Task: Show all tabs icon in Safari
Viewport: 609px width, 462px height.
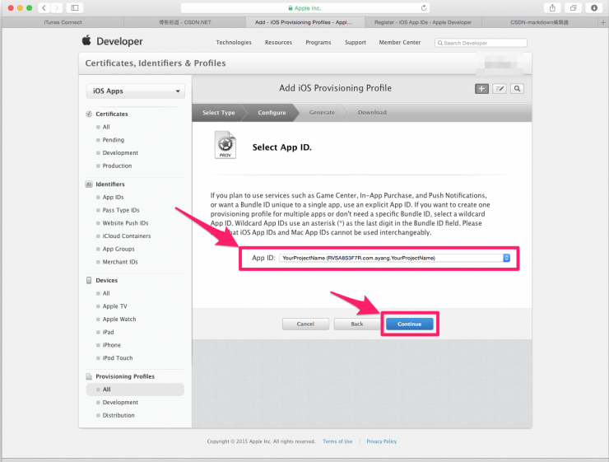Action: pos(574,7)
